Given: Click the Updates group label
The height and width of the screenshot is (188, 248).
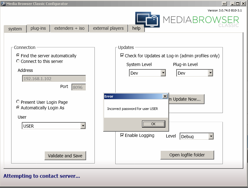Looking at the screenshot, I should [126, 47].
